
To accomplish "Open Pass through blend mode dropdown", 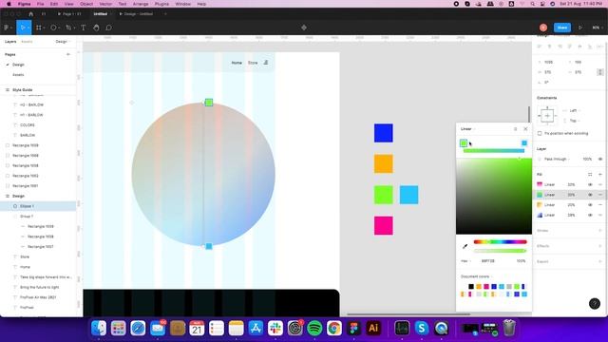I will [x=557, y=159].
